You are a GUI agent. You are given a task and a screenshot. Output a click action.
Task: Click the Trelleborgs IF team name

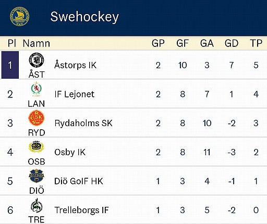[81, 210]
